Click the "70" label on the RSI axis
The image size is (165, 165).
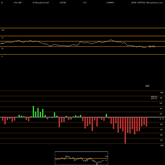coord(2,38)
